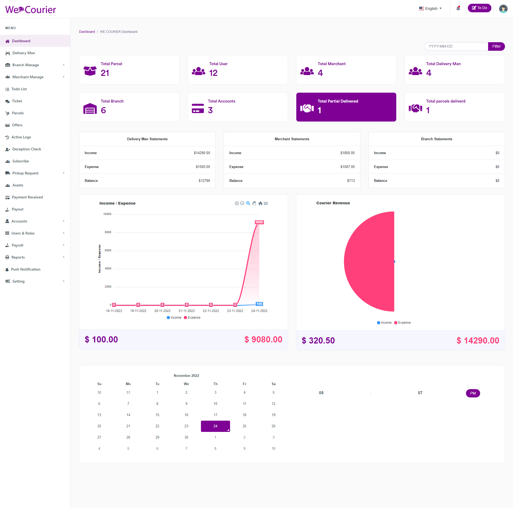Screen dimensions: 513x508
Task: Toggle the Income series in chart legend
Action: pyautogui.click(x=174, y=318)
